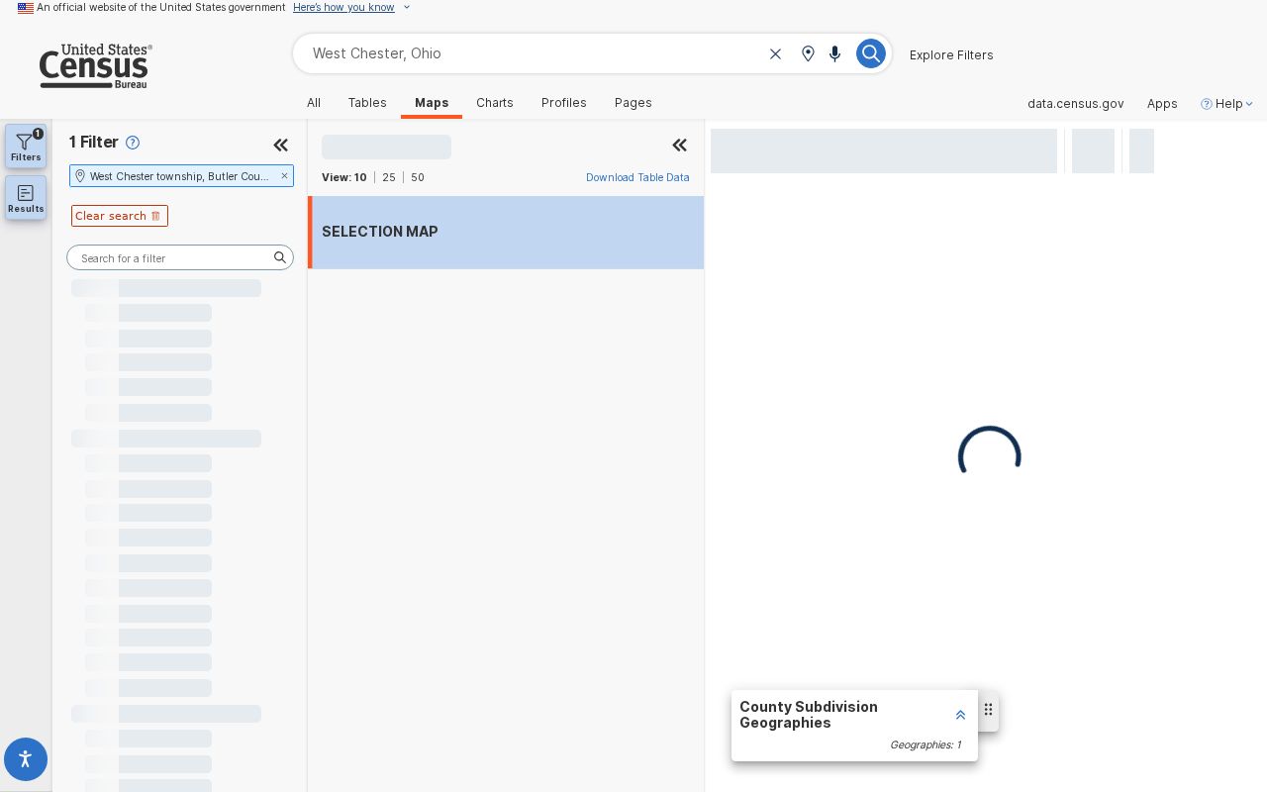Screen dimensions: 1267x792
Task: Open the Pages tab
Action: click(x=633, y=103)
